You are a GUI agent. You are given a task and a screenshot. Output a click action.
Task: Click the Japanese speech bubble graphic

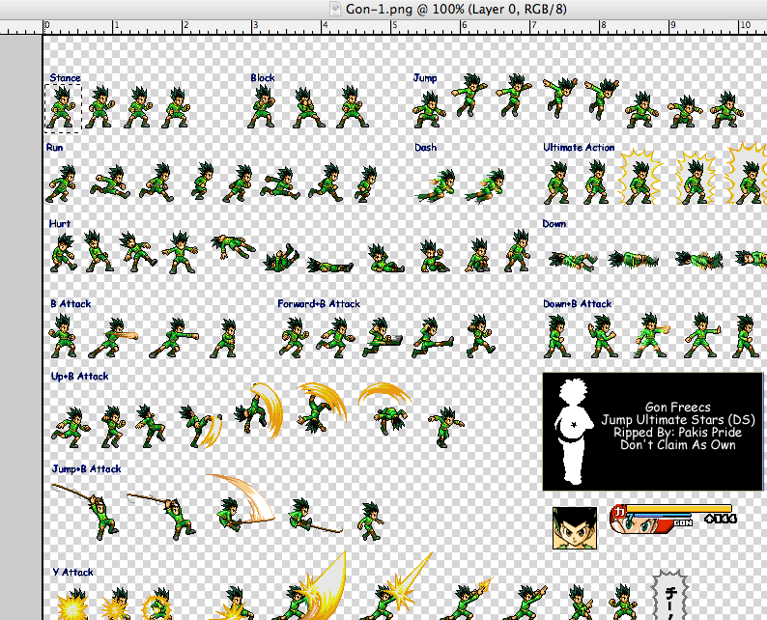670,595
